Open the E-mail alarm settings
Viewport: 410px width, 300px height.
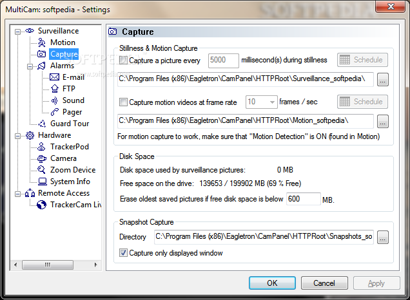[73, 77]
